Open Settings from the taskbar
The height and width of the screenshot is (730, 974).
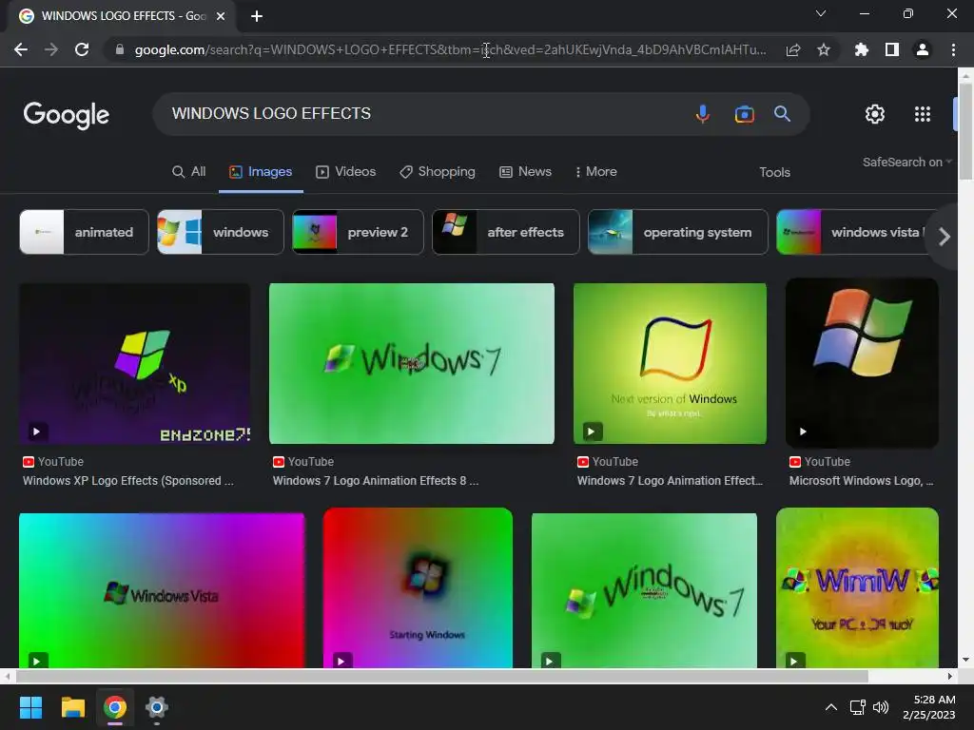(157, 707)
